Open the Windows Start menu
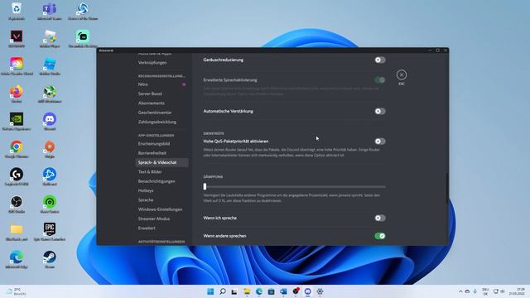 pos(210,291)
